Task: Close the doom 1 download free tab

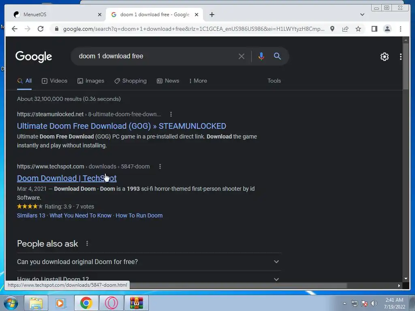Action: tap(197, 15)
